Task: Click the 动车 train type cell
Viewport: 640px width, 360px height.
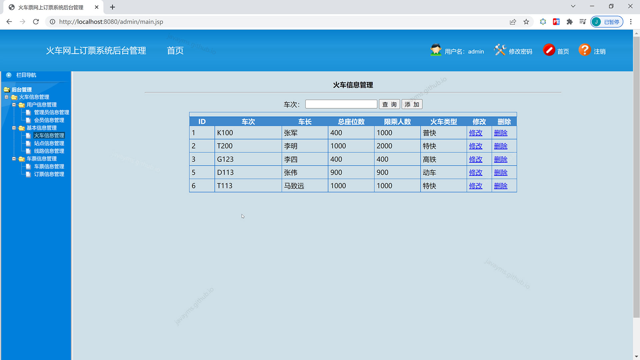Action: pyautogui.click(x=444, y=172)
